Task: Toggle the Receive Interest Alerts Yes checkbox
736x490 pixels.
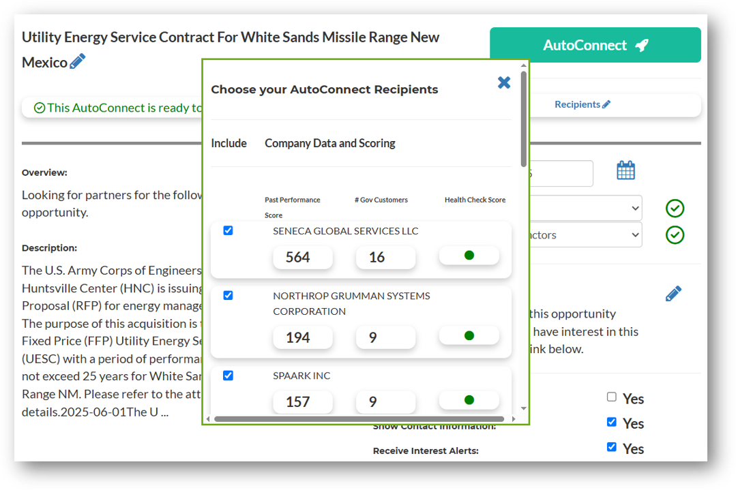Action: coord(612,446)
